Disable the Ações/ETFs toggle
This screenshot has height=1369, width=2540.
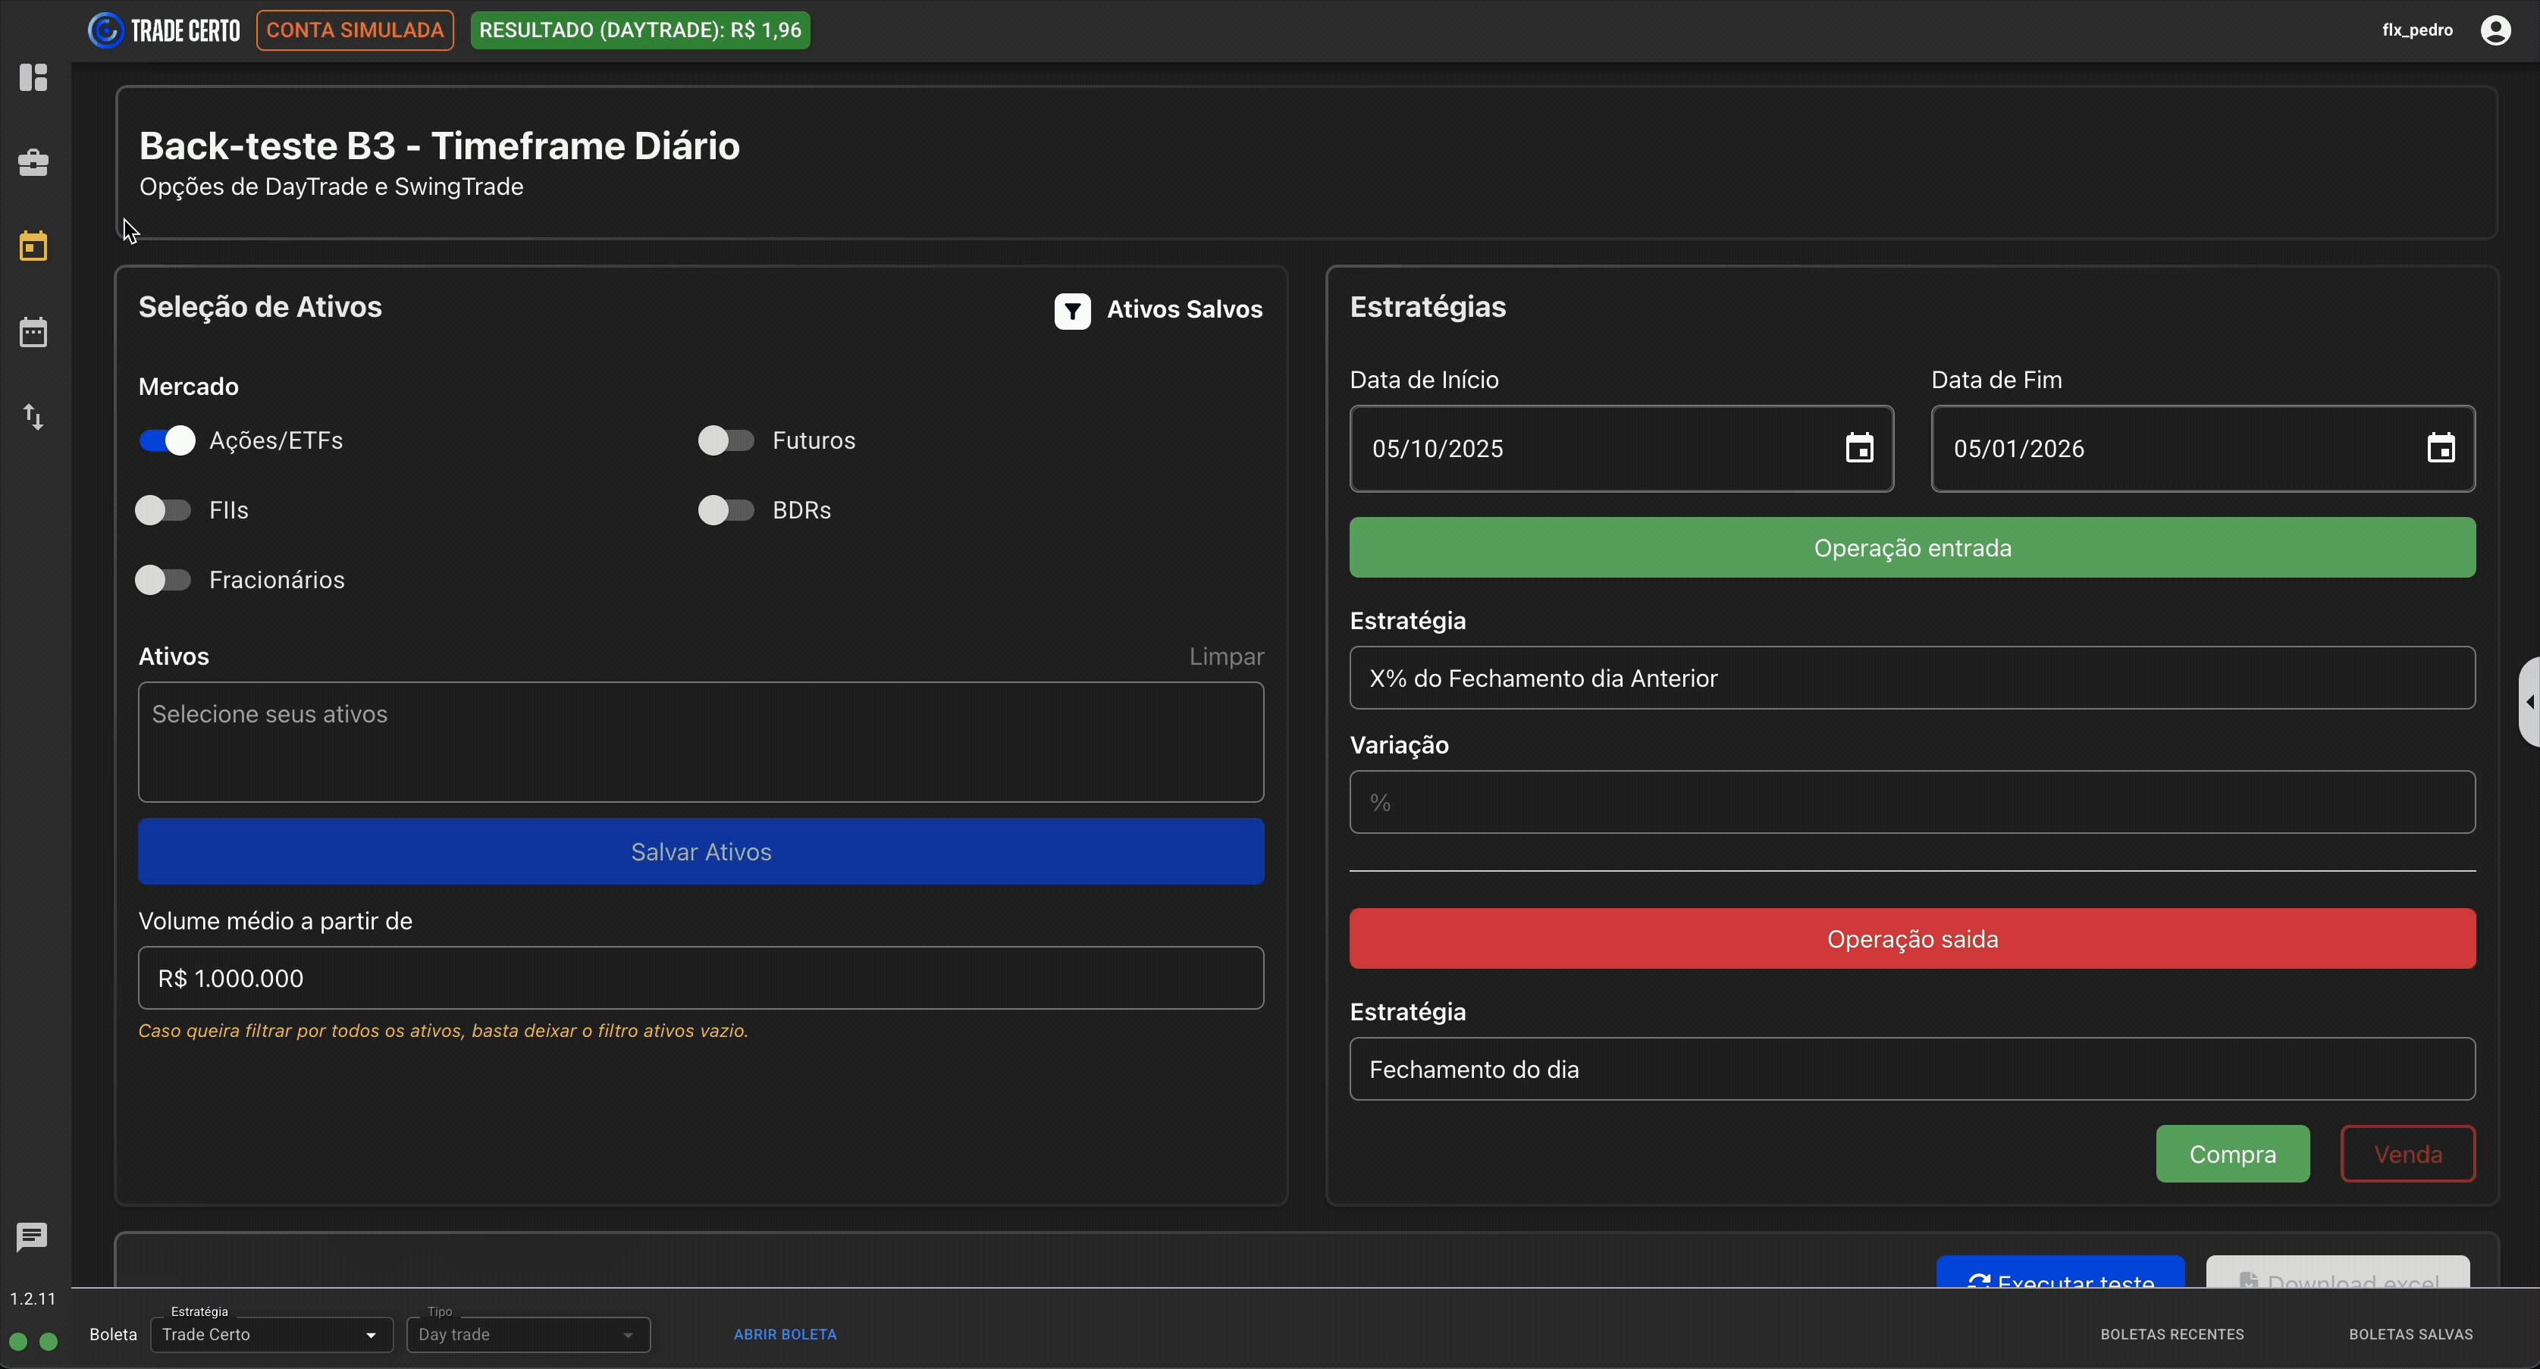pos(167,440)
